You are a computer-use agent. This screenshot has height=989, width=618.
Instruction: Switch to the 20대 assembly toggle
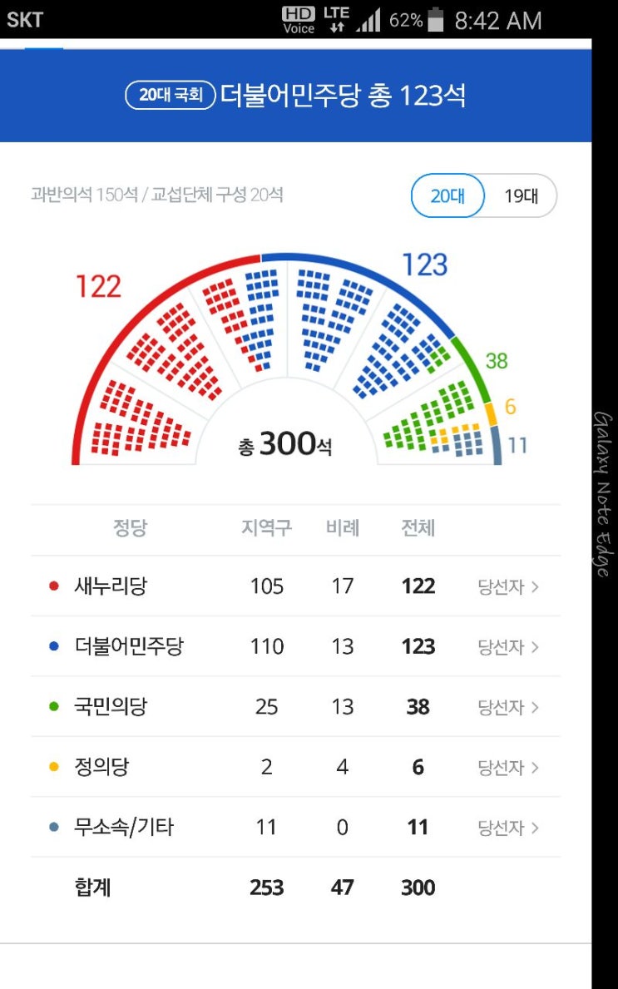pyautogui.click(x=447, y=196)
